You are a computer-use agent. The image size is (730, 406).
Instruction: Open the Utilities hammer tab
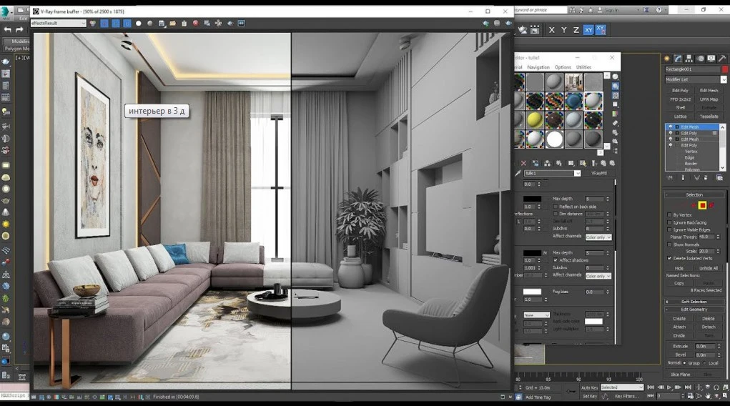[722, 59]
